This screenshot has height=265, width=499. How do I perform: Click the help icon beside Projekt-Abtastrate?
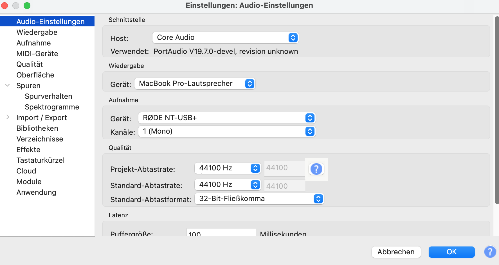click(x=316, y=169)
